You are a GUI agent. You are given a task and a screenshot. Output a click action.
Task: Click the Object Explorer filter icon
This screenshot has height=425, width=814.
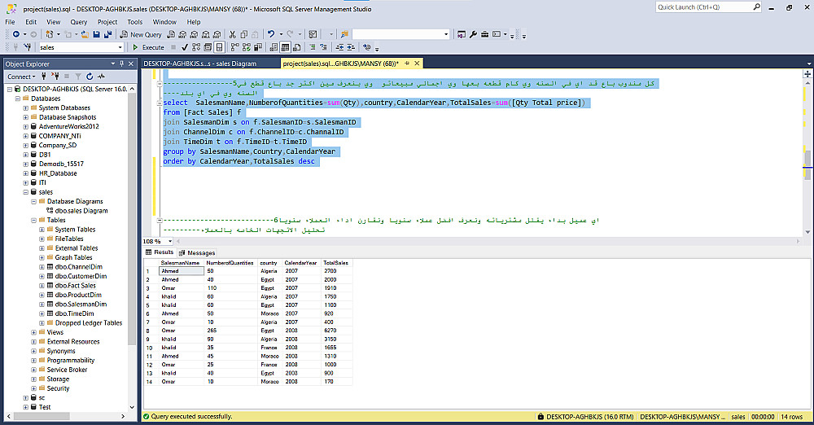coord(80,77)
